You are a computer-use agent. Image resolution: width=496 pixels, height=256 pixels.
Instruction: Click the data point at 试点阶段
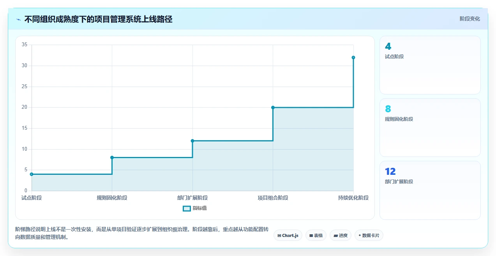pyautogui.click(x=32, y=174)
